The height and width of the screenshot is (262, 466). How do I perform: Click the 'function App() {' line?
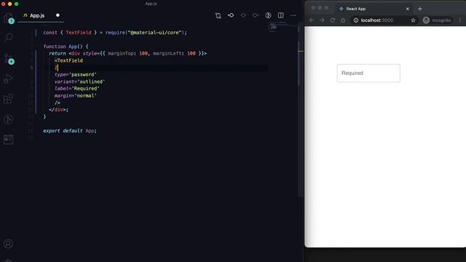pos(66,47)
